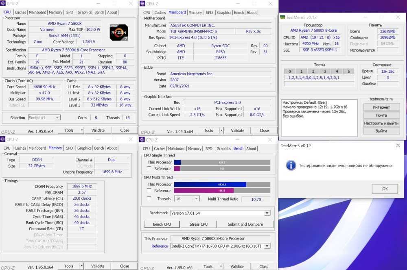Click Validate in the CPU tab window
Viewport: 407px width, 270px height.
pyautogui.click(x=98, y=130)
